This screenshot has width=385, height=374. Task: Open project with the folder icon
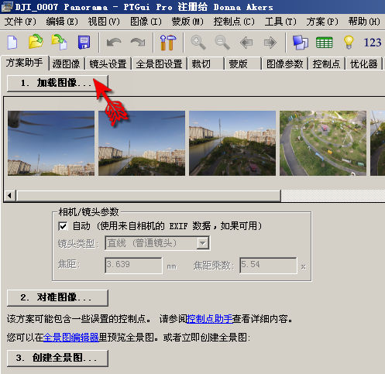click(x=36, y=41)
